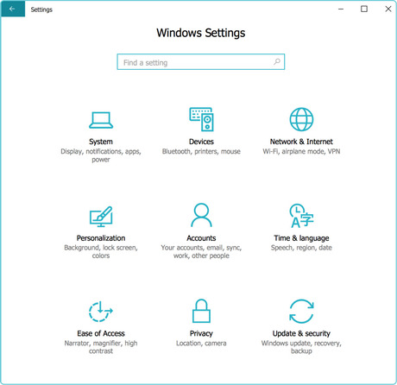This screenshot has height=385, width=397.
Task: Click 'Location, camera' description
Action: pos(201,344)
